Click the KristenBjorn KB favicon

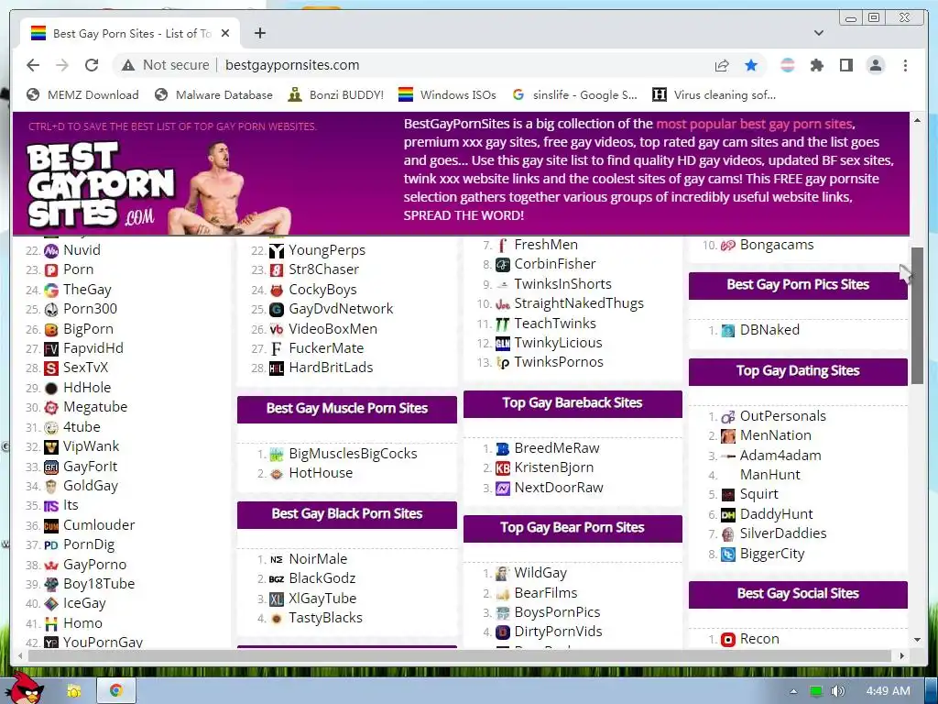(503, 468)
